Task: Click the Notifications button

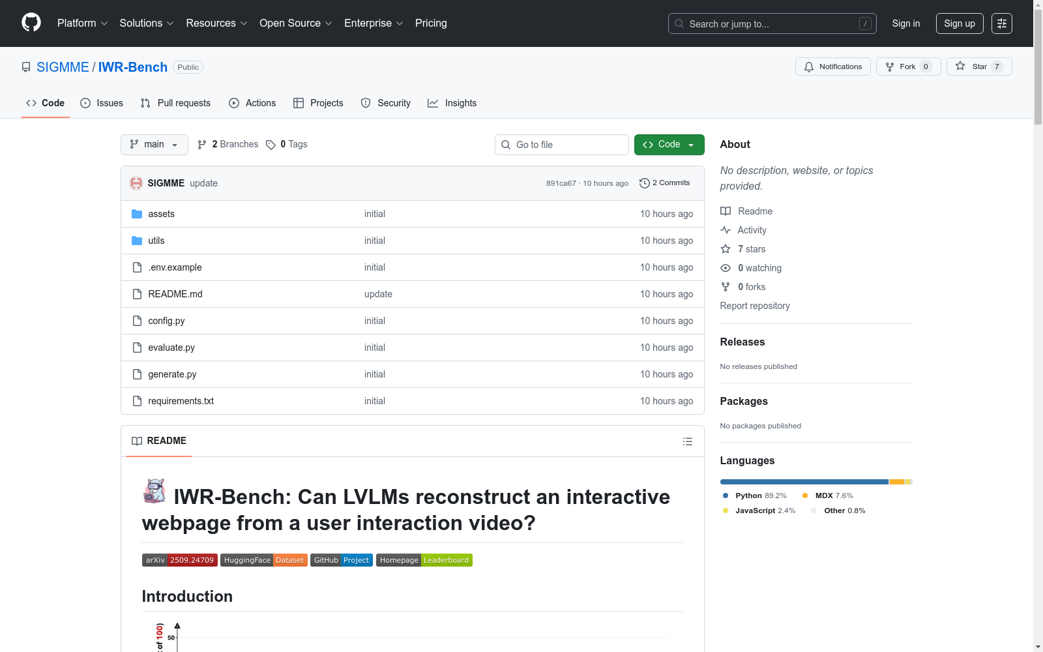Action: (x=833, y=67)
